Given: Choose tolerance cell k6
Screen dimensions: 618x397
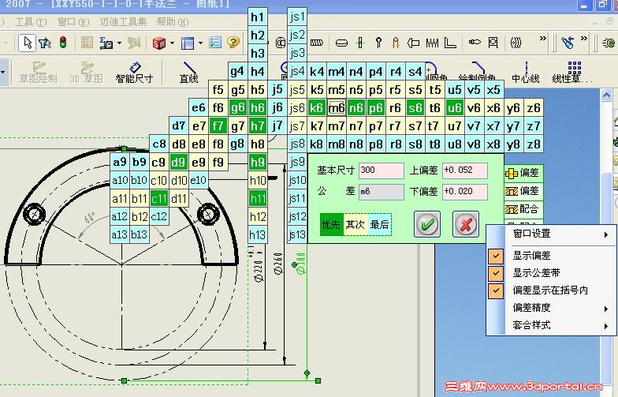Looking at the screenshot, I should tap(317, 107).
